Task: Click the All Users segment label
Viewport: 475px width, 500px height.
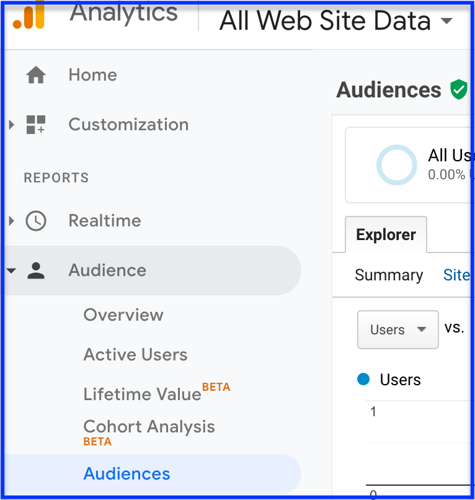Action: [x=450, y=156]
